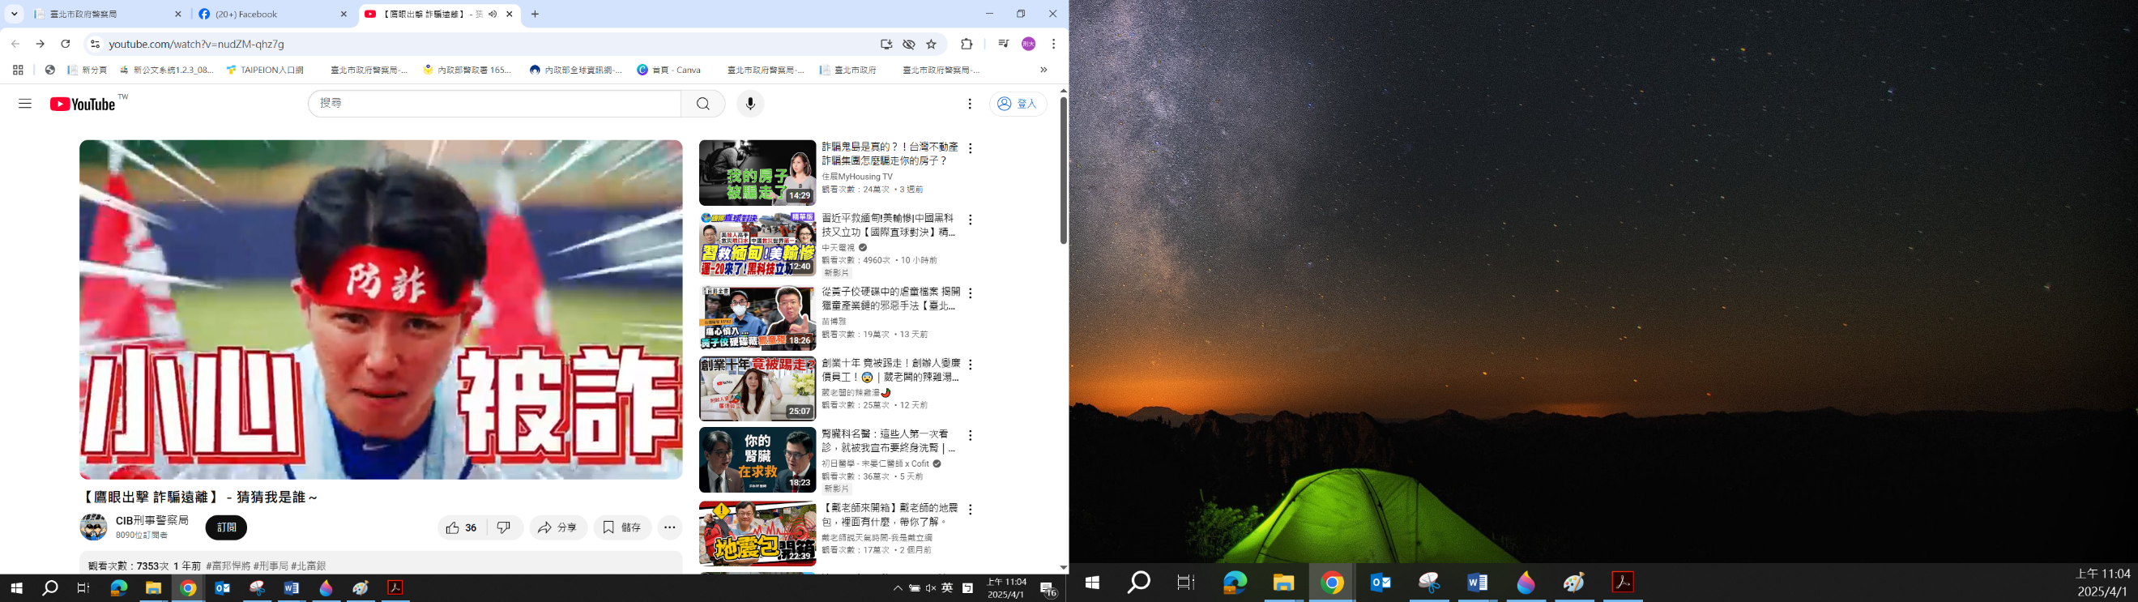Open the 新公文系統1.2.3 bookmark
Image resolution: width=2138 pixels, height=602 pixels.
(x=167, y=70)
